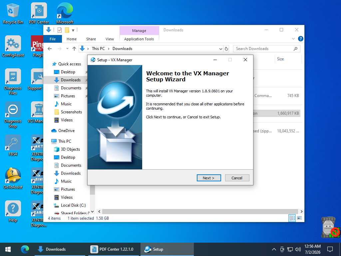Open the XENTRY Diagnosis SIM shortcut
Screen dimensions: 341x256
click(x=37, y=181)
